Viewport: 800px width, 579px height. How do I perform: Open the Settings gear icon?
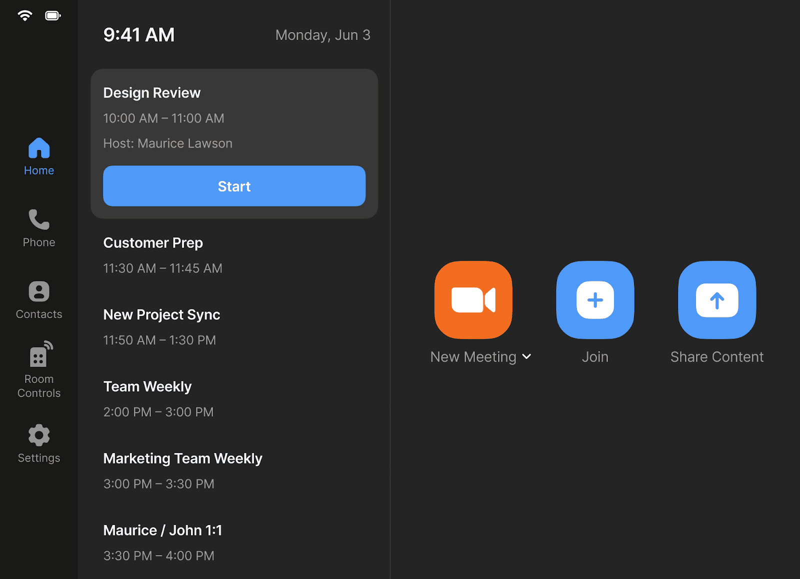39,435
